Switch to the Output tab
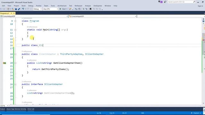This screenshot has width=205, height=115. click(x=2, y=109)
